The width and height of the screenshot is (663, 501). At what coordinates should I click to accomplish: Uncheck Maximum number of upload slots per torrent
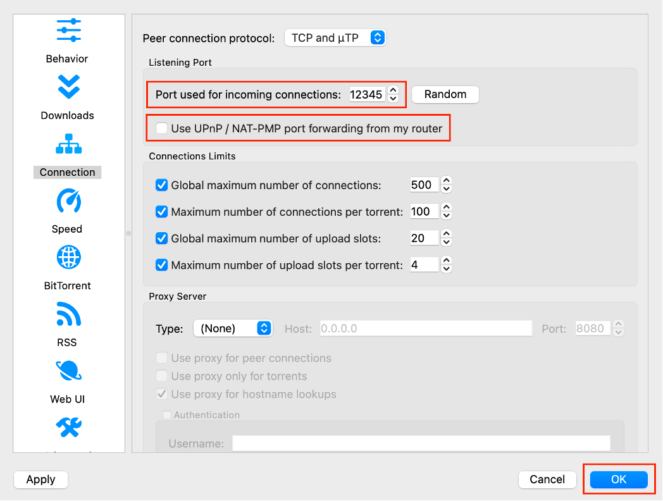point(161,264)
